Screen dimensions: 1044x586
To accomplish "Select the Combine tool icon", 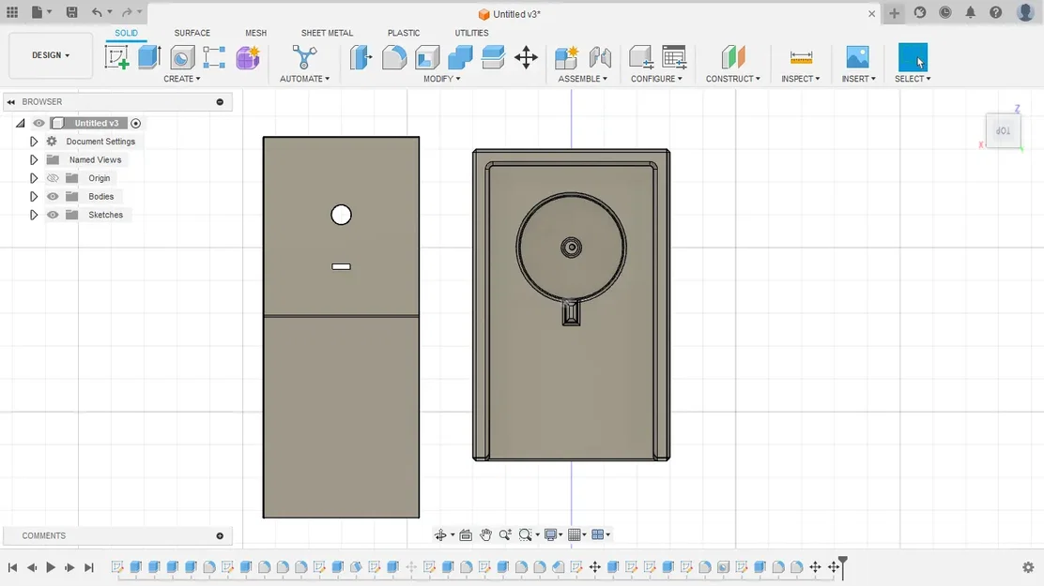I will pyautogui.click(x=460, y=57).
